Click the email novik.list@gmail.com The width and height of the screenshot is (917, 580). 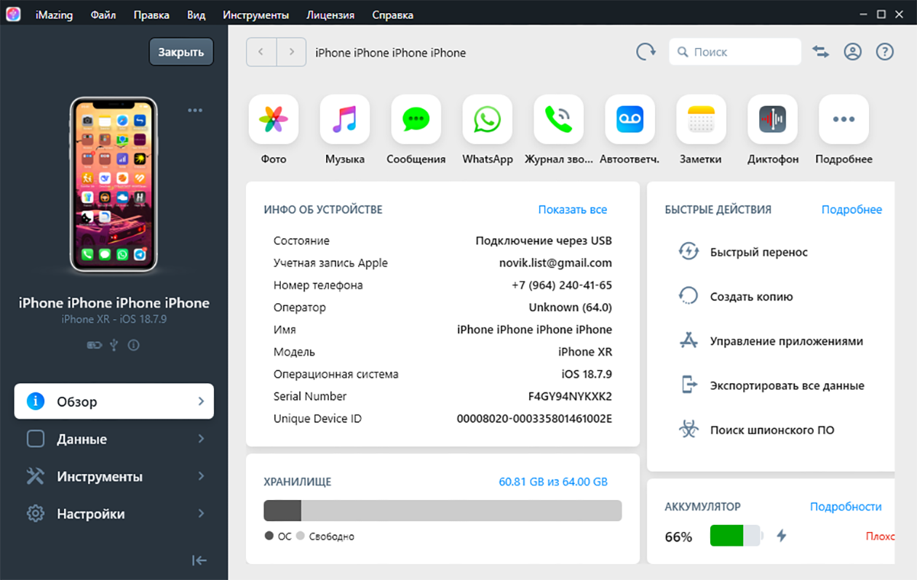555,263
